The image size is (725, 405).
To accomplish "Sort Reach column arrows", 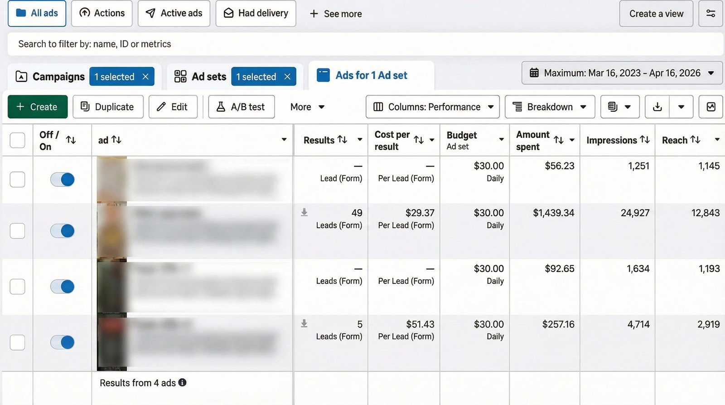I will tap(695, 140).
